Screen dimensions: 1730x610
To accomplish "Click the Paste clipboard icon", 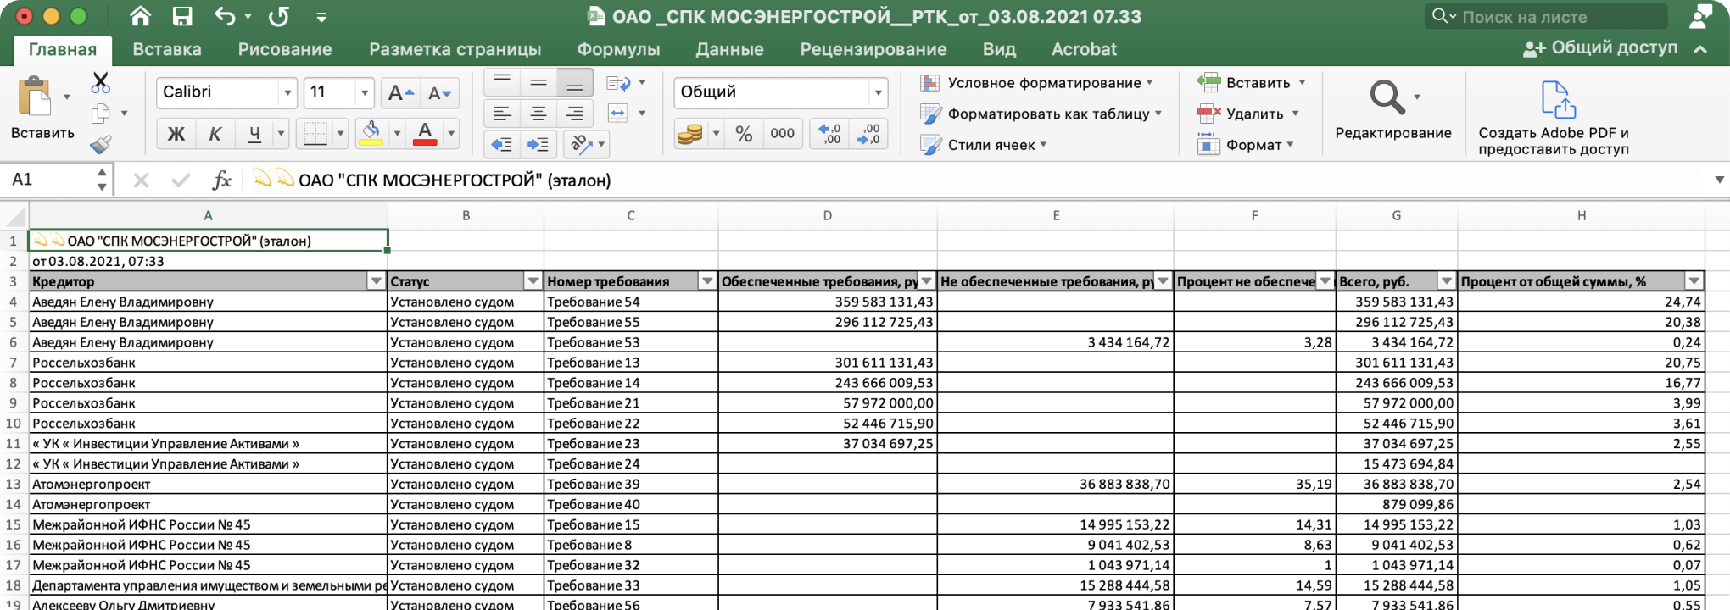I will click(35, 96).
